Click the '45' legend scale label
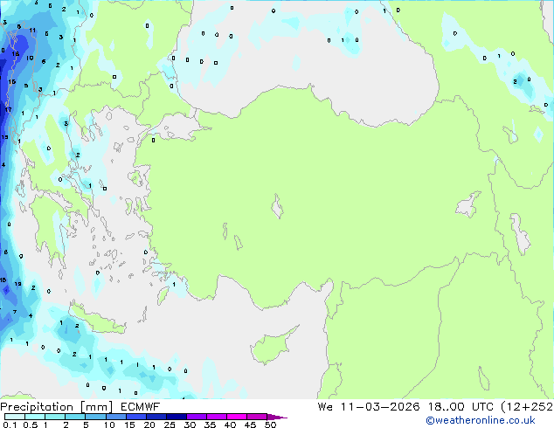Screen dimensions: 554x428 coord(250,425)
